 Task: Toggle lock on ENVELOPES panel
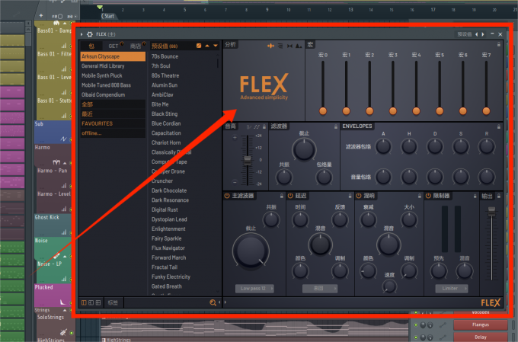pos(499,126)
